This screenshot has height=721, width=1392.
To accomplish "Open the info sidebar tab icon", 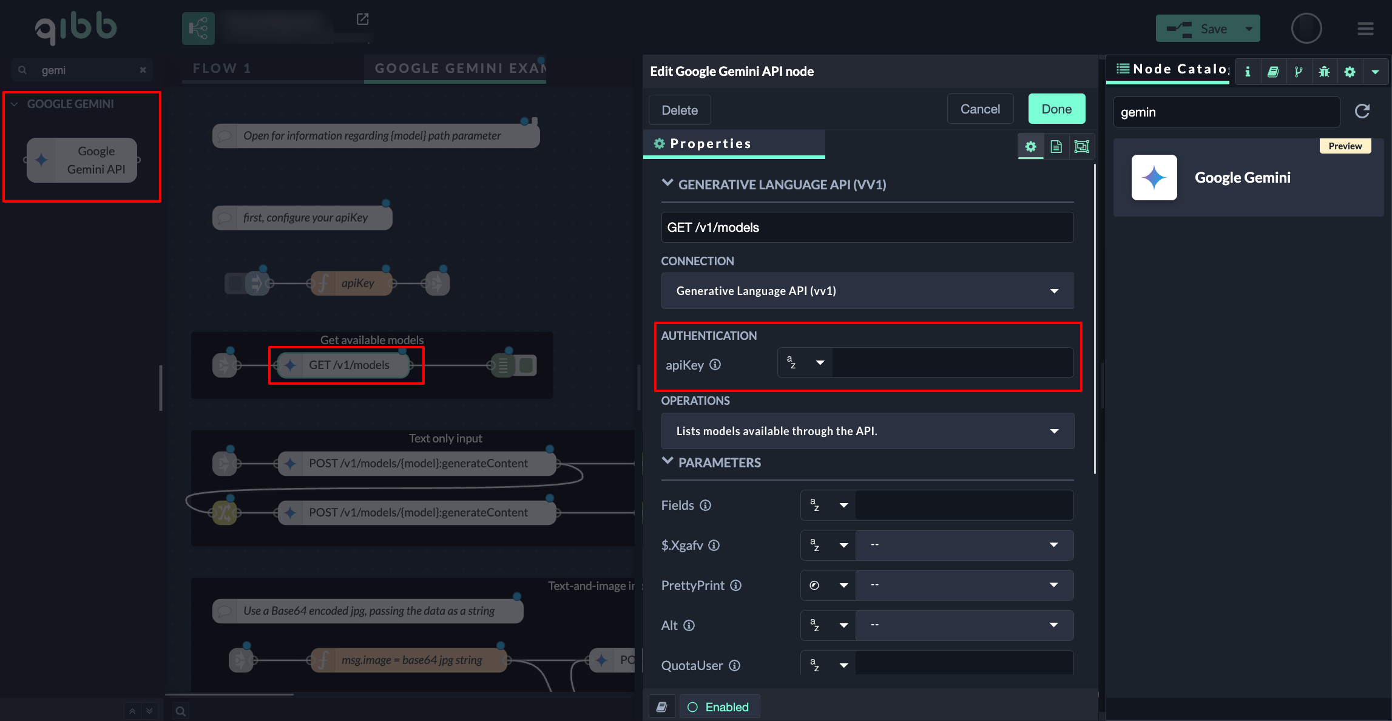I will tap(1248, 72).
